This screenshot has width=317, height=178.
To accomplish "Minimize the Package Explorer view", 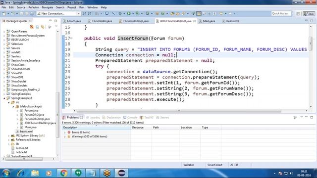I will [x=50, y=21].
